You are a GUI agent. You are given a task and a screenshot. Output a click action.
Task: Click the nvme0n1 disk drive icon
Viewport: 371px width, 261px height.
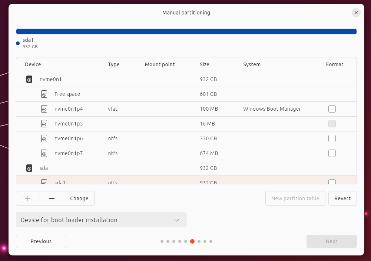click(x=29, y=79)
